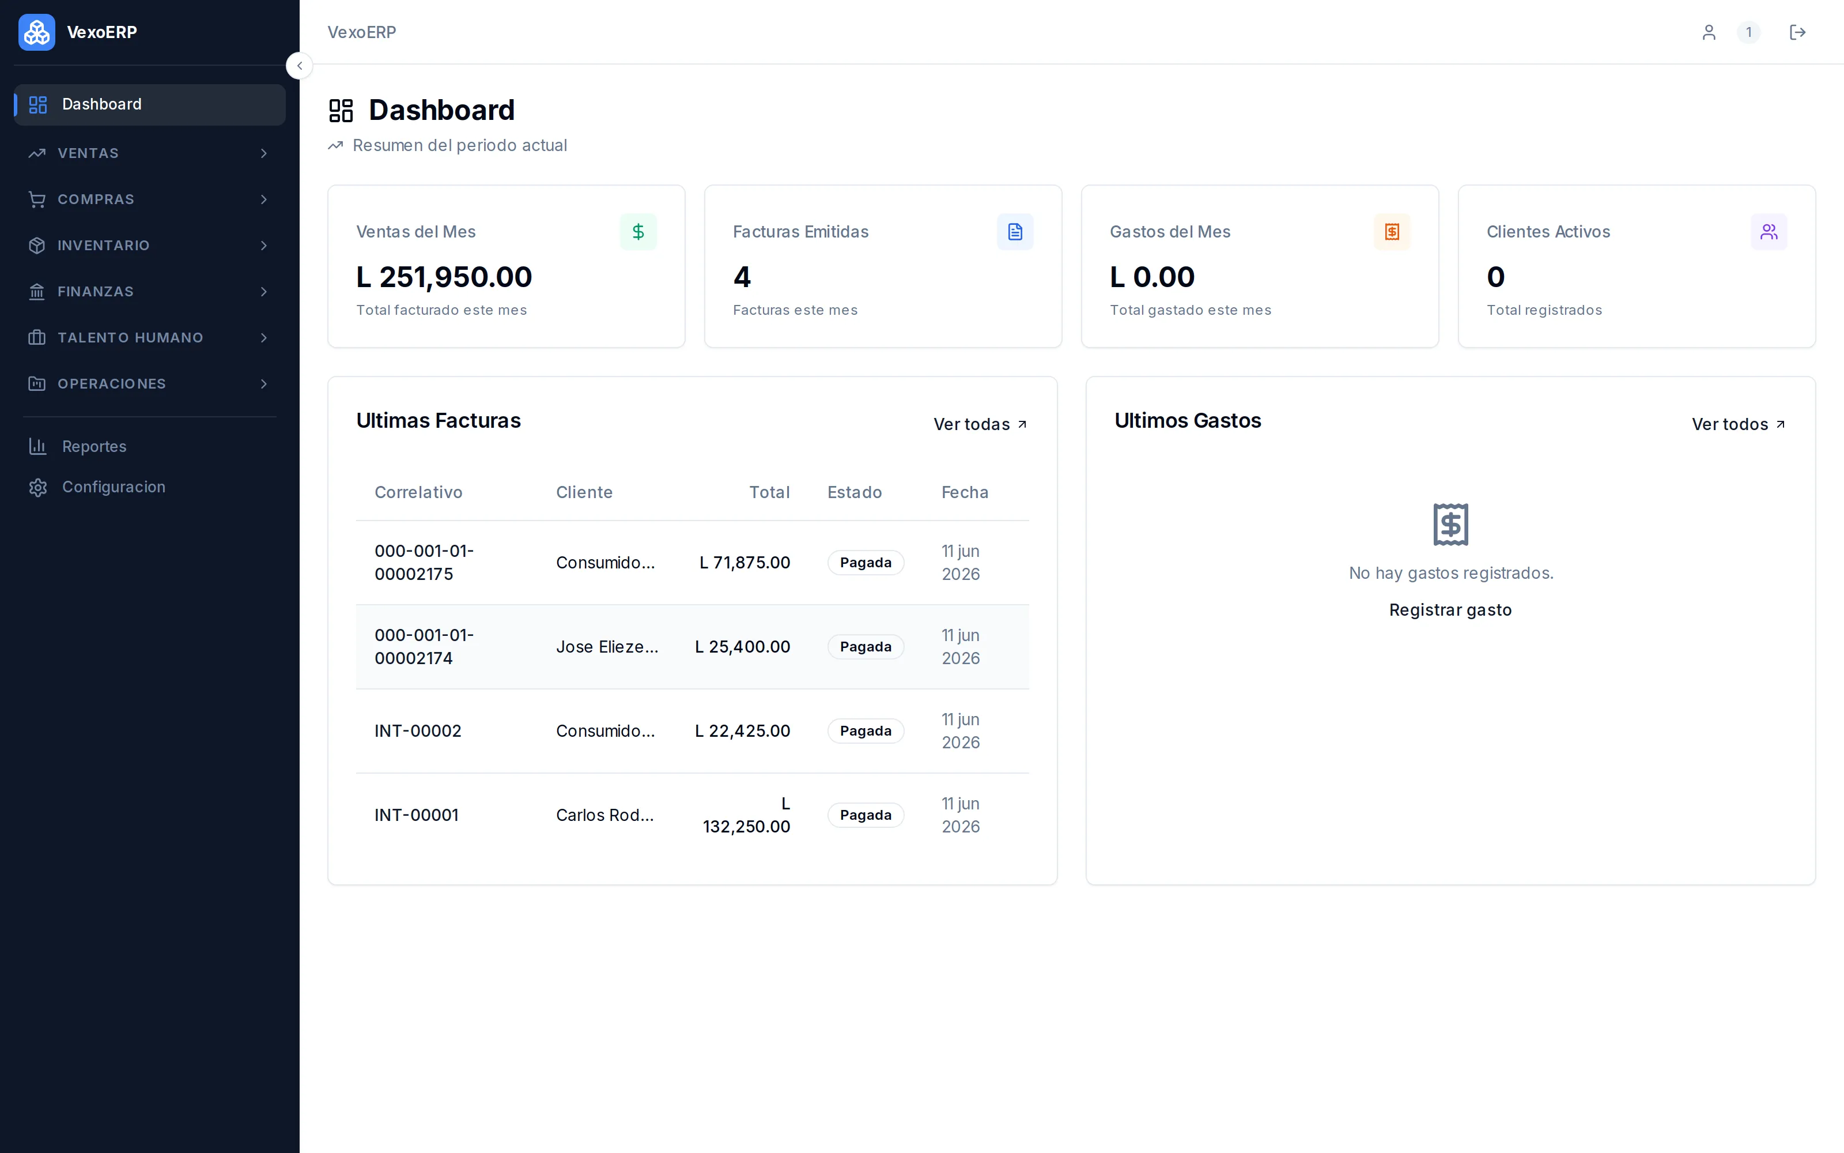
Task: Click invoice INT-00002 correlativo
Action: click(x=418, y=732)
